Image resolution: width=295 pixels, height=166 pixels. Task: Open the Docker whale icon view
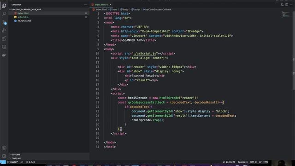(x=4, y=55)
